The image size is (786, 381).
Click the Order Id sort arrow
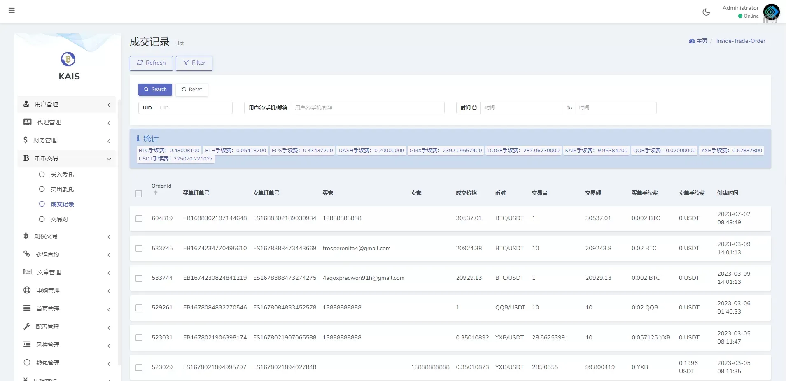(x=156, y=193)
